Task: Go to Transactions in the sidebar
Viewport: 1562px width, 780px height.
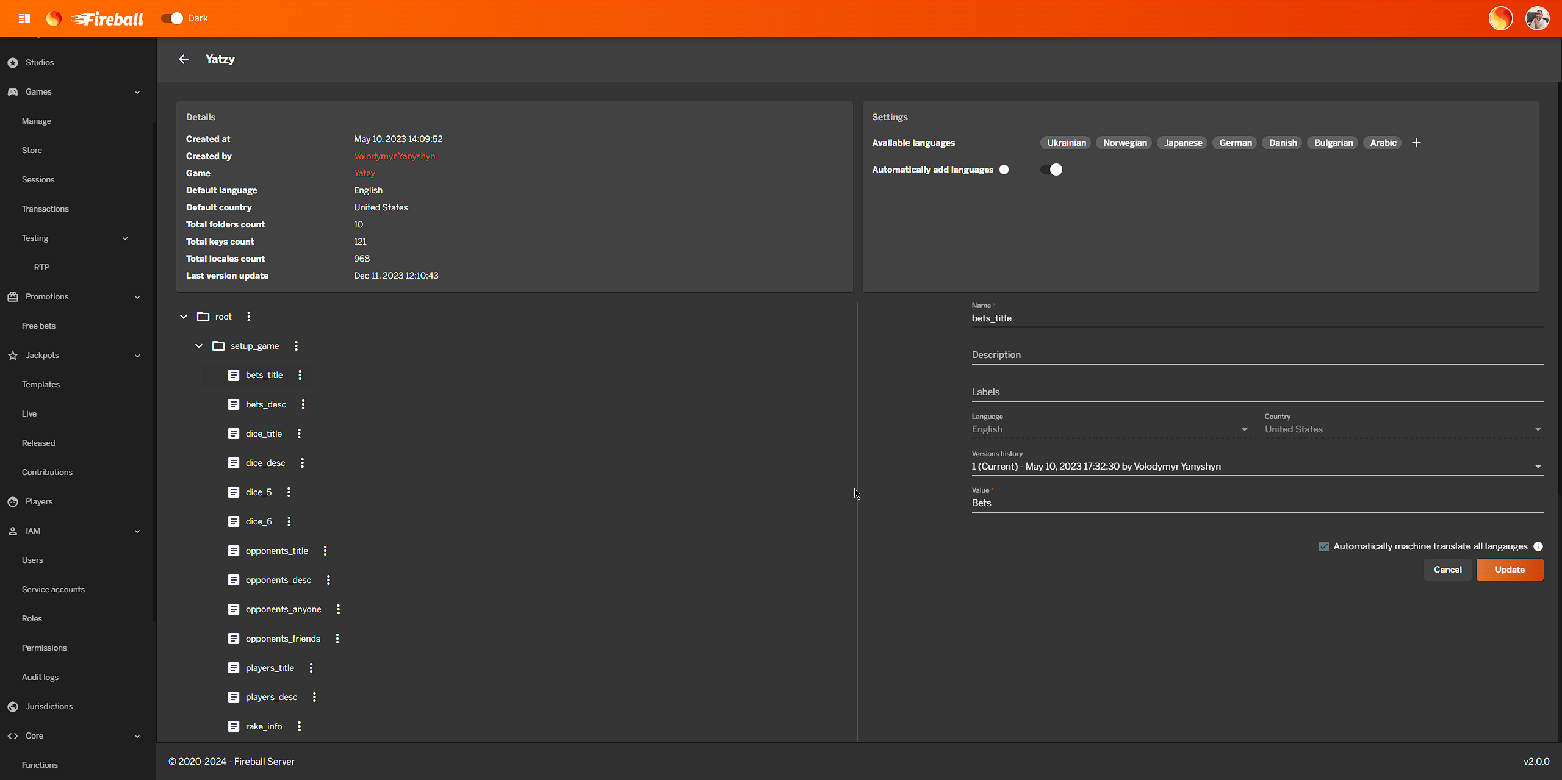Action: [45, 209]
